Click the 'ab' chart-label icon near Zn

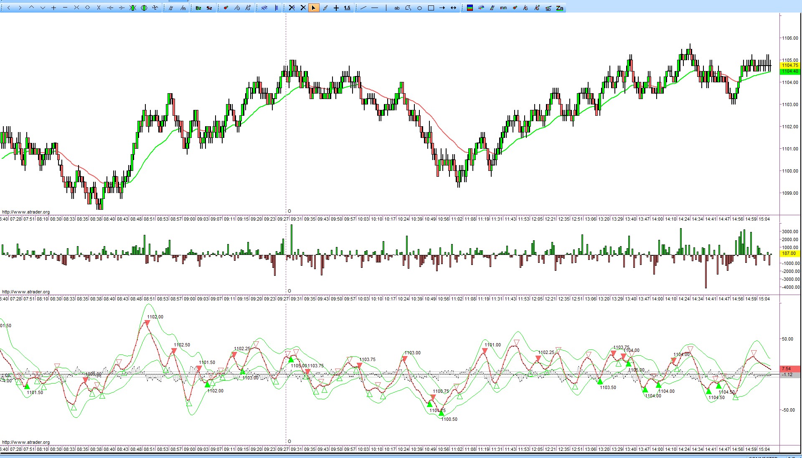pyautogui.click(x=548, y=8)
